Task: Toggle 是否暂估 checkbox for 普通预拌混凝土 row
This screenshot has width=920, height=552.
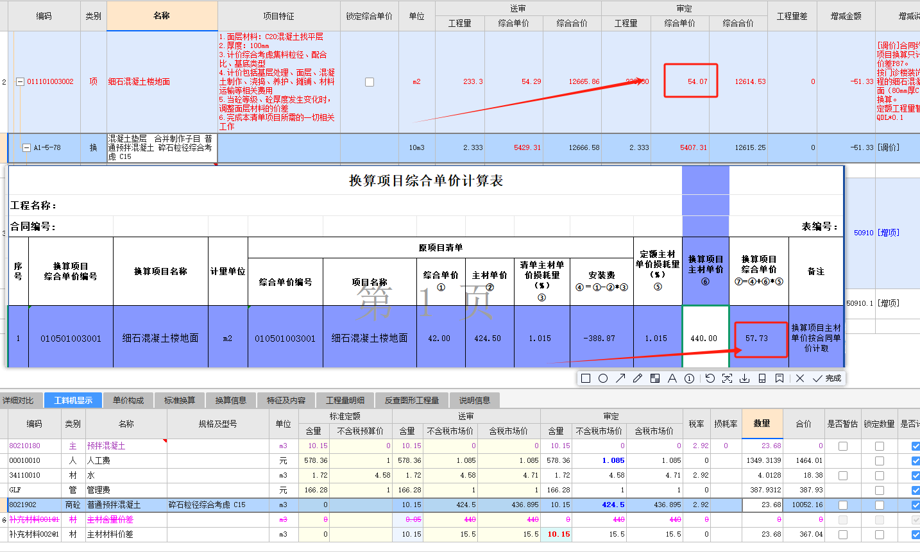Action: click(843, 505)
